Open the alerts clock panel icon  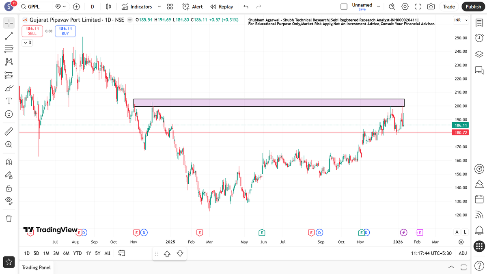479,39
